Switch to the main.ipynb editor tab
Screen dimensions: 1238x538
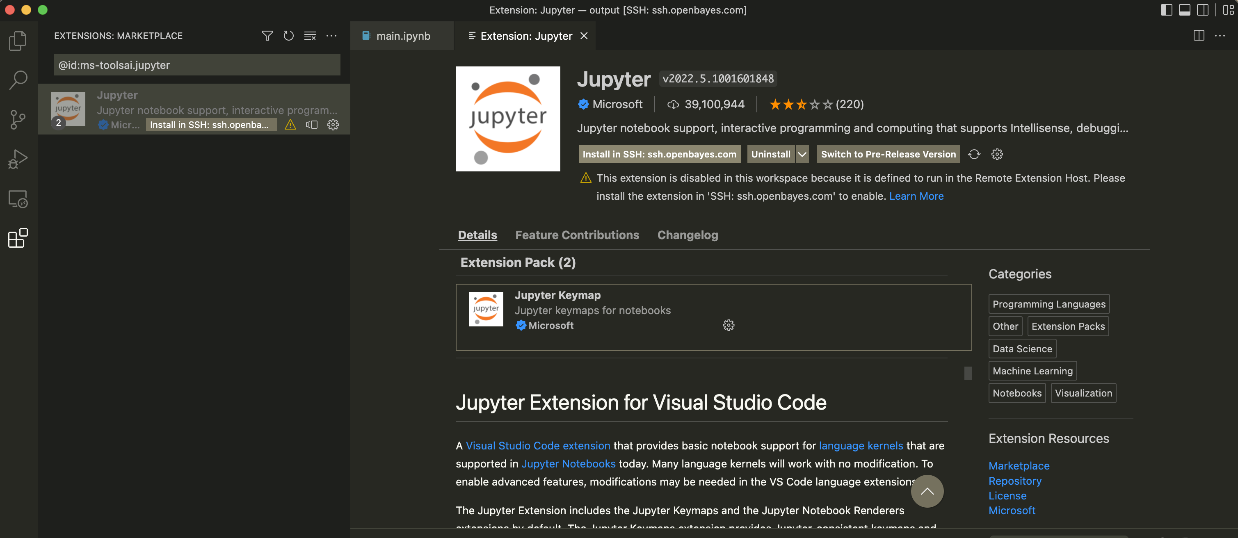tap(403, 36)
